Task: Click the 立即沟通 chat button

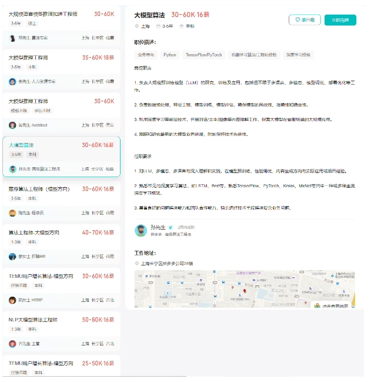Action: click(x=340, y=20)
